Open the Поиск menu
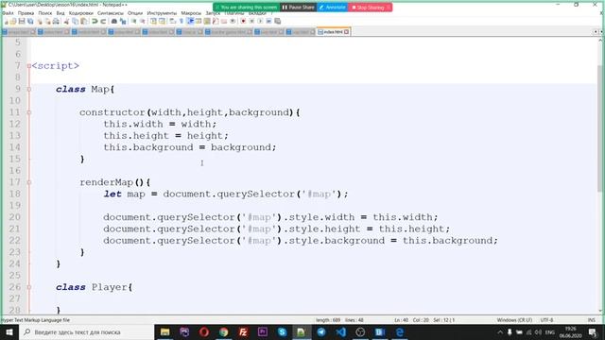Screen dimensions: 605x340 45,13
